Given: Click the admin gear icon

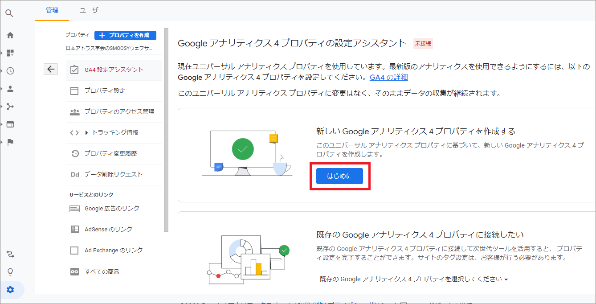Looking at the screenshot, I should tap(10, 290).
